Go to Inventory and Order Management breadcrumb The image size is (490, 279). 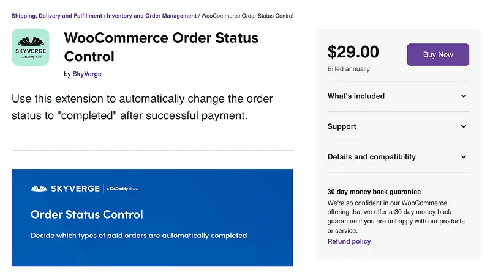coord(152,16)
